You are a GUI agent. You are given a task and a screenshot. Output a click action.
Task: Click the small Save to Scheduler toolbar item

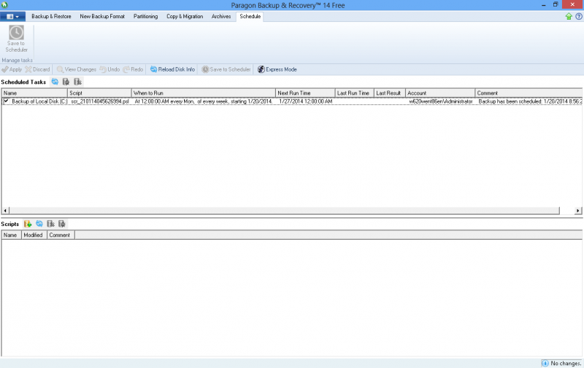226,69
